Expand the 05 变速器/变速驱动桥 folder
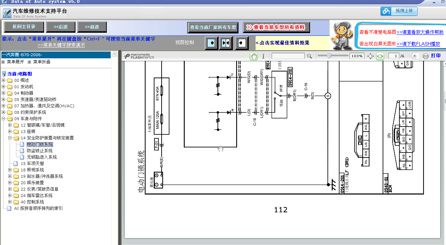446x245 pixels. pyautogui.click(x=4, y=100)
